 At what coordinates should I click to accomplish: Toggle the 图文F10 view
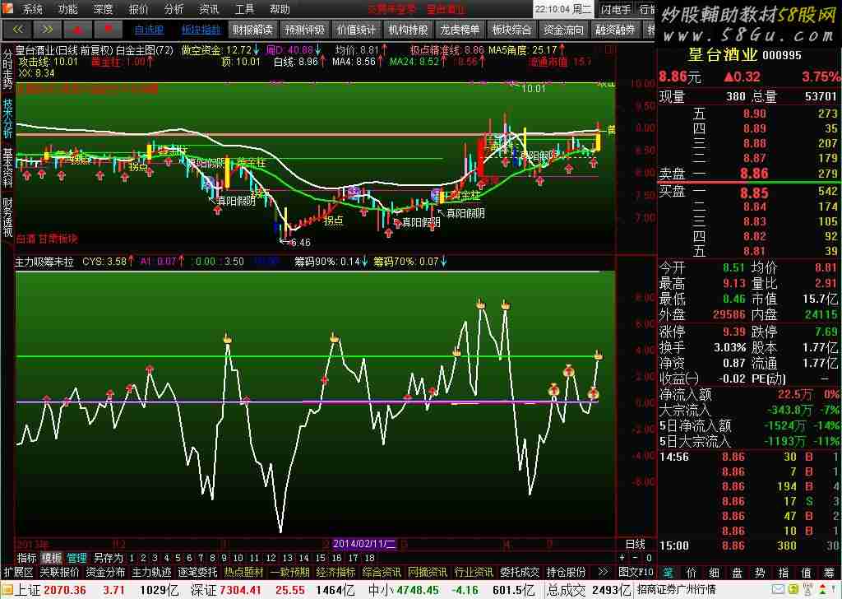coord(636,572)
